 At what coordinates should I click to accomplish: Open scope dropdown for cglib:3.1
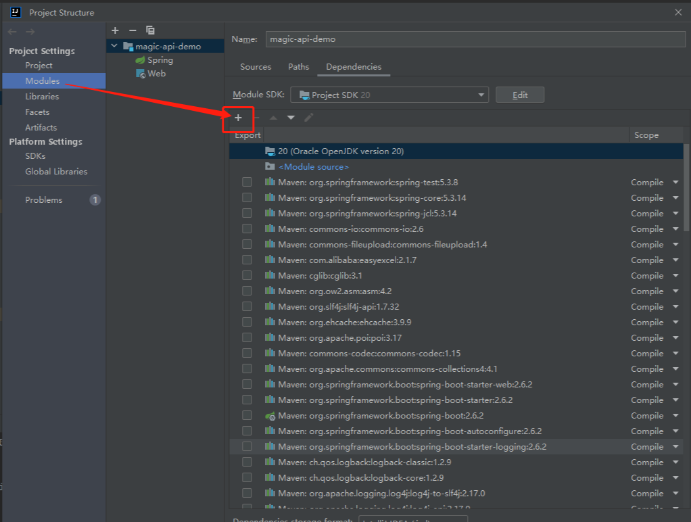coord(675,276)
